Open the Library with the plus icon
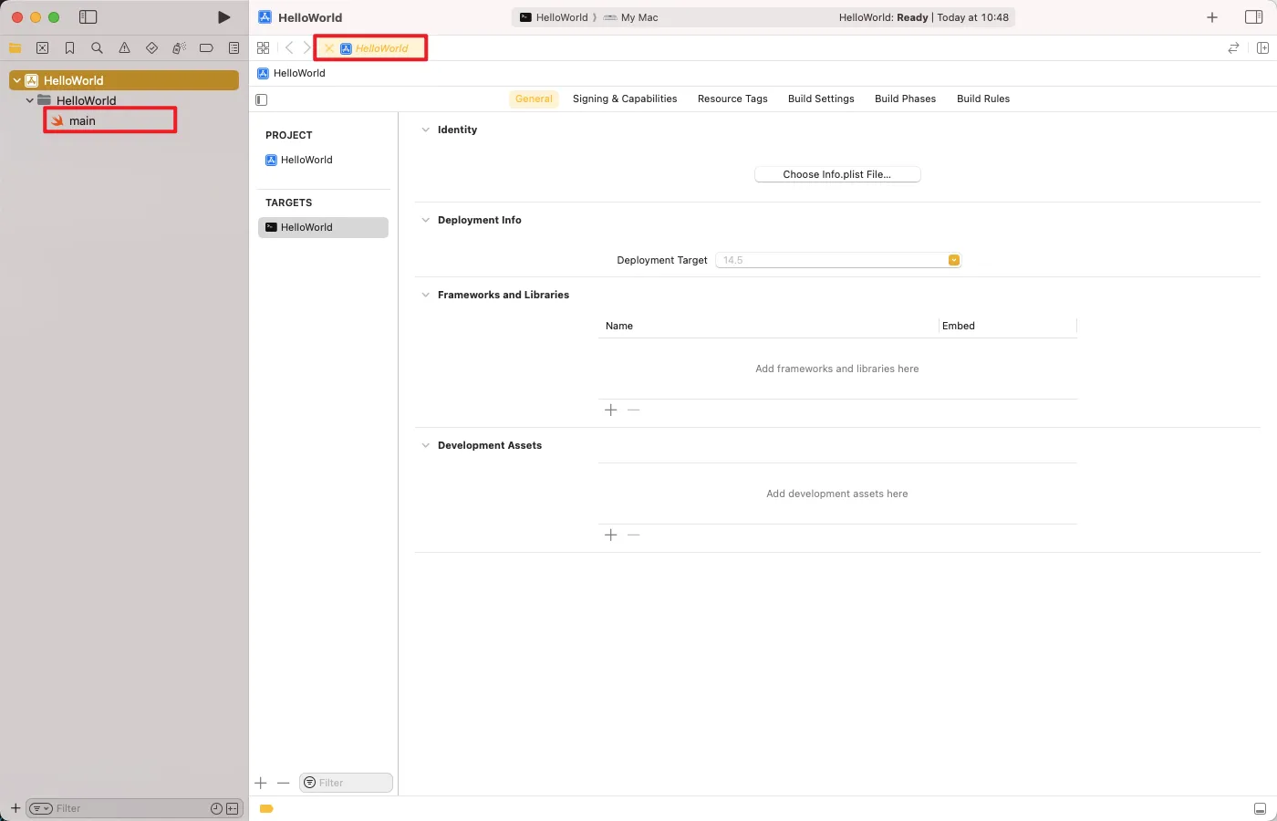The image size is (1277, 821). click(x=1212, y=17)
